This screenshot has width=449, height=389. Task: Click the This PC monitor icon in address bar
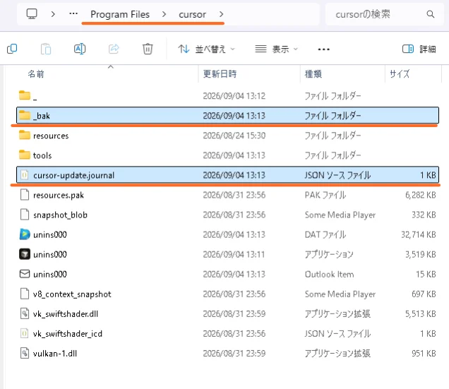(x=32, y=13)
